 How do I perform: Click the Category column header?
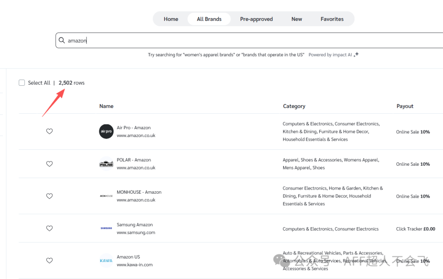pyautogui.click(x=294, y=106)
